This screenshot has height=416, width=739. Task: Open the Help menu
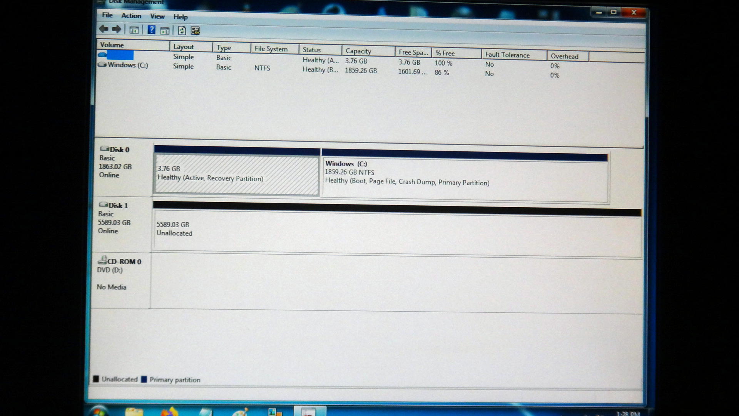tap(181, 17)
